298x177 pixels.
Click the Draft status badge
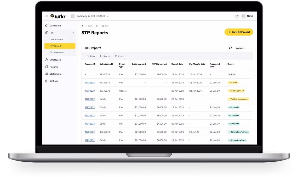coord(232,74)
